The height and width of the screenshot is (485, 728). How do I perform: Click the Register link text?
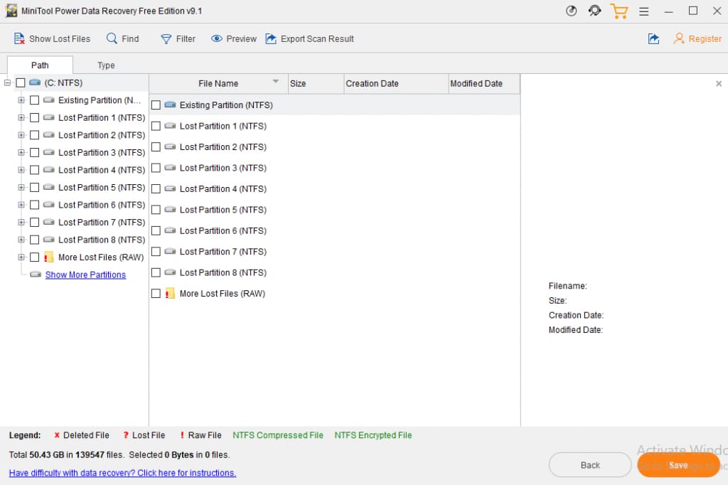pos(705,38)
